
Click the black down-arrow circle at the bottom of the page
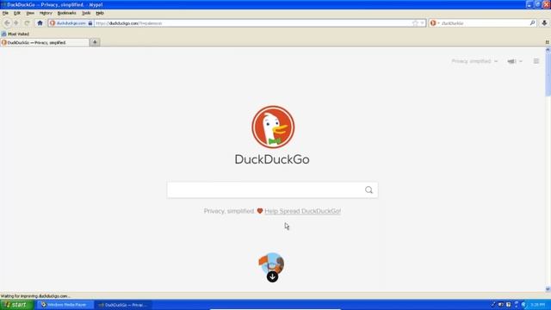[272, 276]
